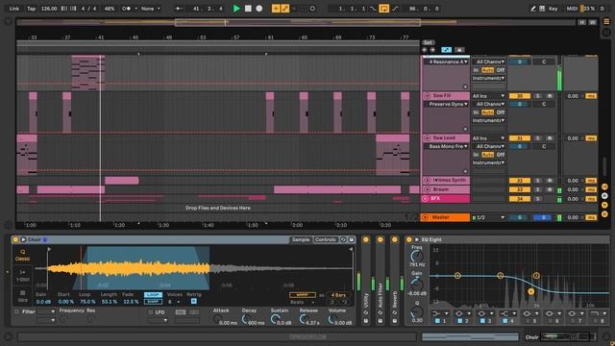Collapse the Saw Fill track
This screenshot has height=346, width=615.
pos(427,96)
